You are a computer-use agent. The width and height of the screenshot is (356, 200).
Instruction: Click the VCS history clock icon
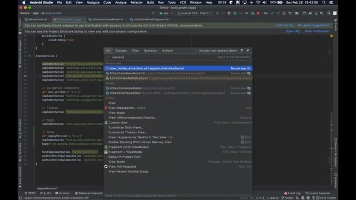point(284,13)
